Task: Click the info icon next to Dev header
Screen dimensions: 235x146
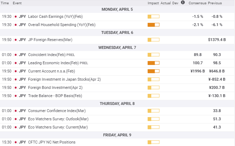Action: [x=183, y=3]
